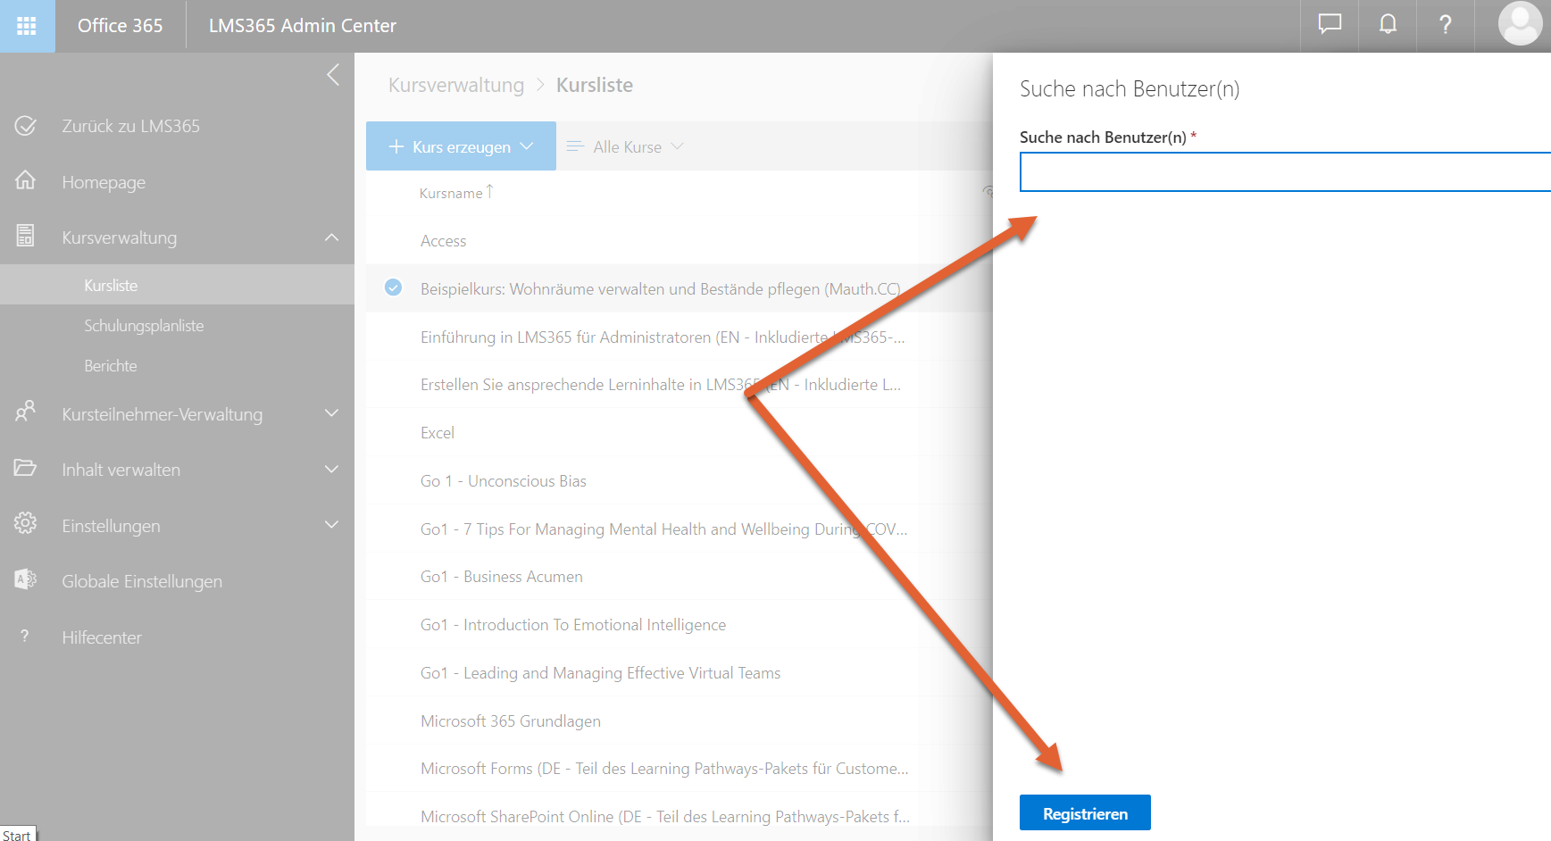The height and width of the screenshot is (841, 1551).
Task: Open the Office 365 app launcher grid
Action: [x=27, y=26]
